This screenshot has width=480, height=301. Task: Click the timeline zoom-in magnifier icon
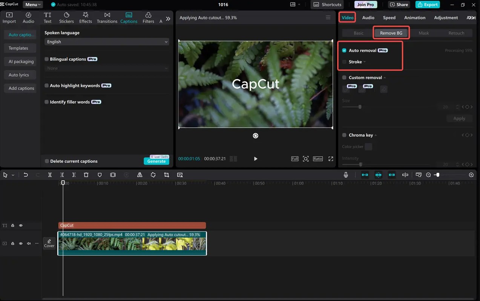pyautogui.click(x=471, y=175)
